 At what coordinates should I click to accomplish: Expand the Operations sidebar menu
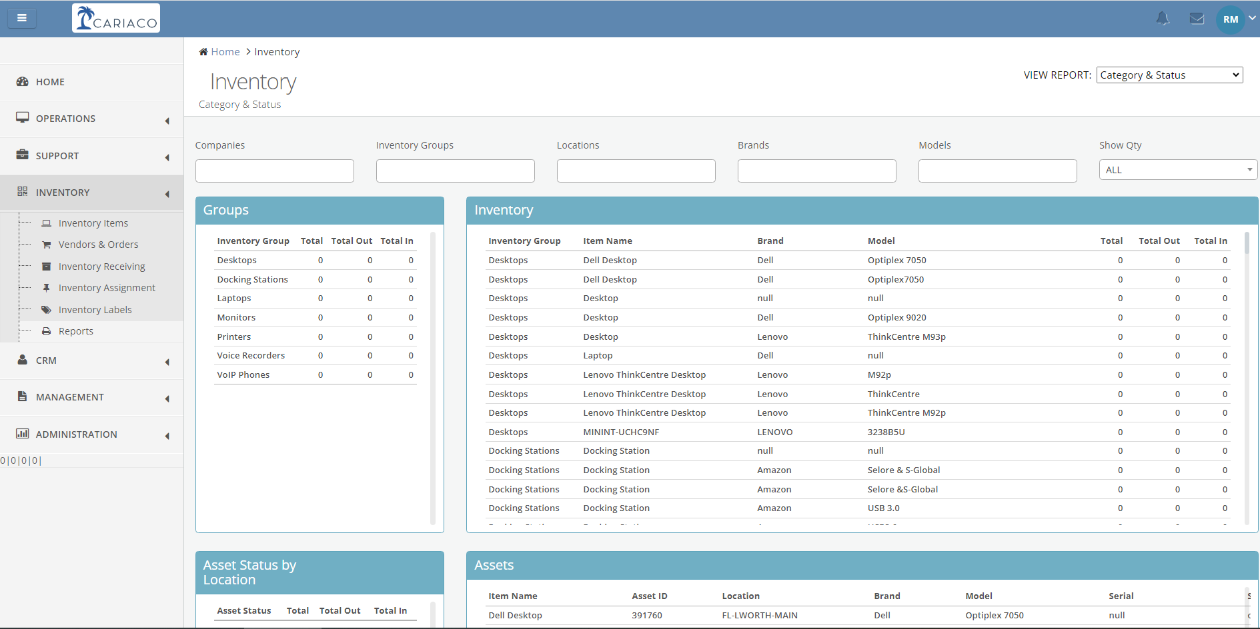tap(92, 119)
